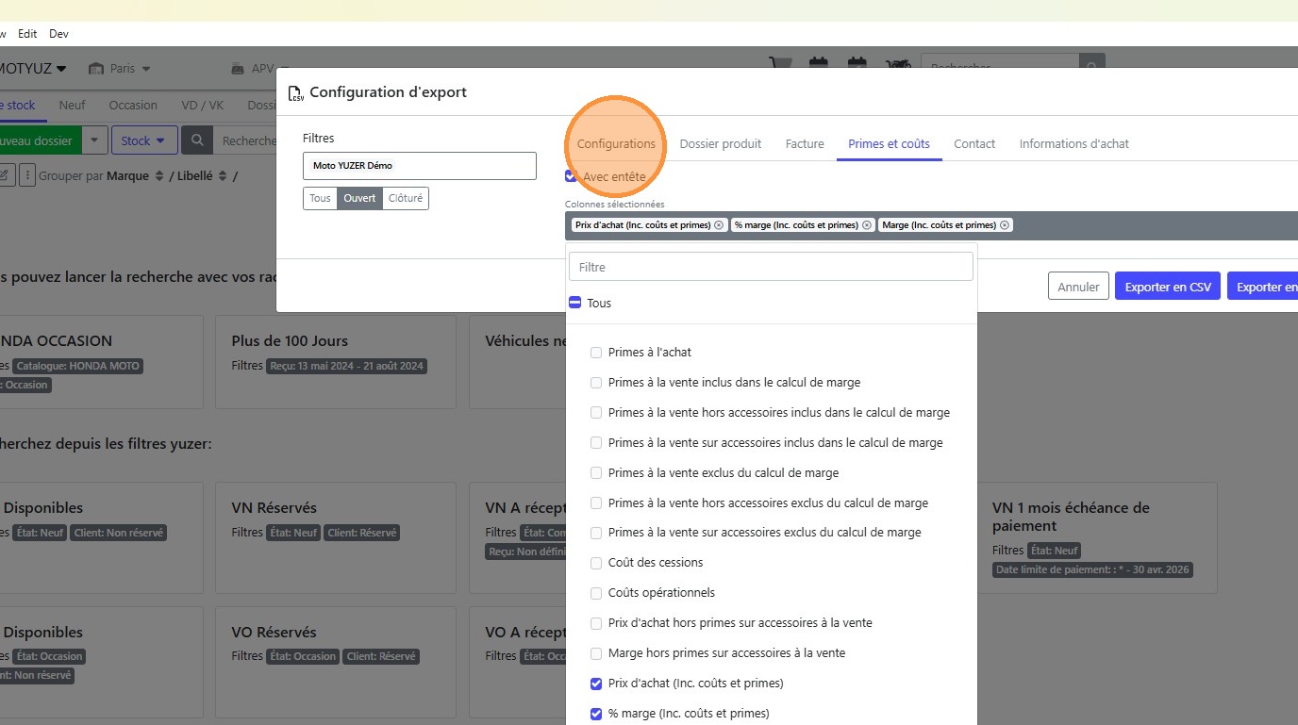Remove the "% marge (Inc. coûts et primes)" column chip
The image size is (1298, 725).
(x=867, y=225)
